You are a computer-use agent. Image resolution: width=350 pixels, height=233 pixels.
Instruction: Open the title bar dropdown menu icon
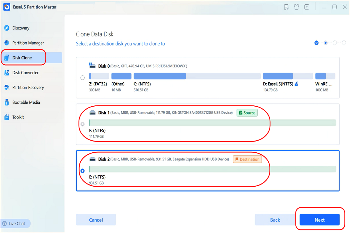(x=307, y=7)
